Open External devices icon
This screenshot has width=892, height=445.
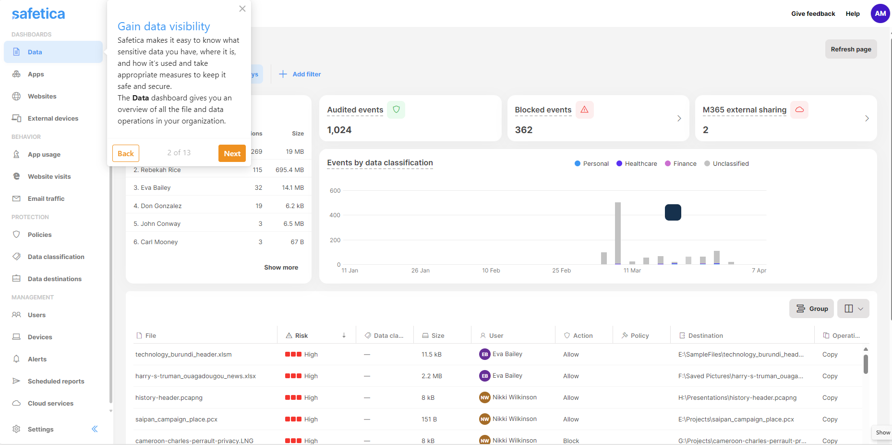16,118
